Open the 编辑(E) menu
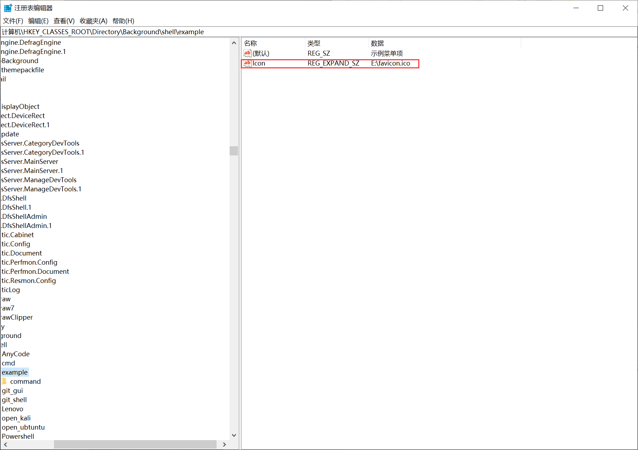This screenshot has height=450, width=638. point(38,21)
